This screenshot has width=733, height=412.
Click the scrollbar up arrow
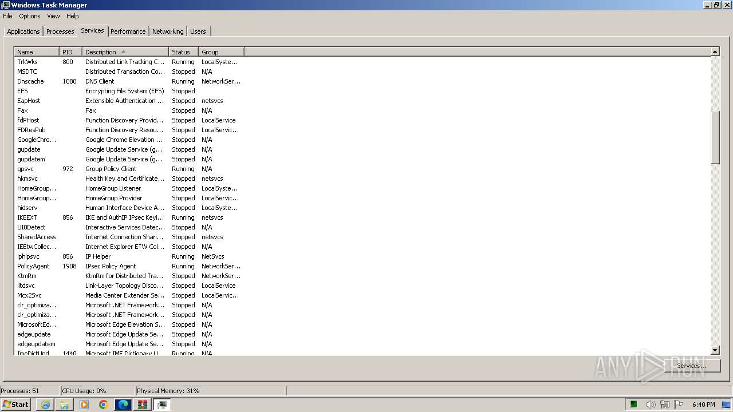[x=715, y=52]
